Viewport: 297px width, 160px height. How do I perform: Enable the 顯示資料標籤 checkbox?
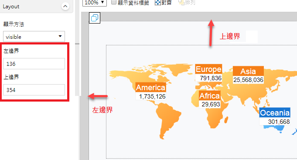point(114,2)
